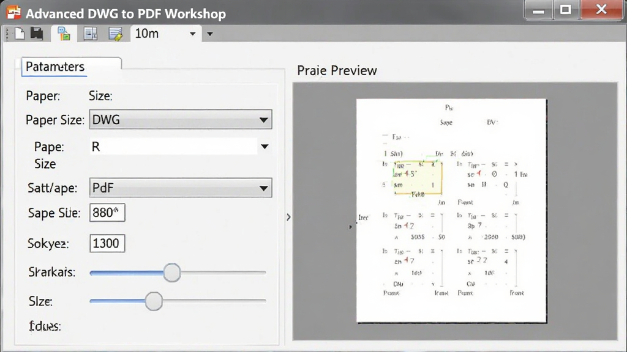Screen dimensions: 627x352
Task: Expand the Pape Size R dropdown arrow
Action: coord(265,147)
